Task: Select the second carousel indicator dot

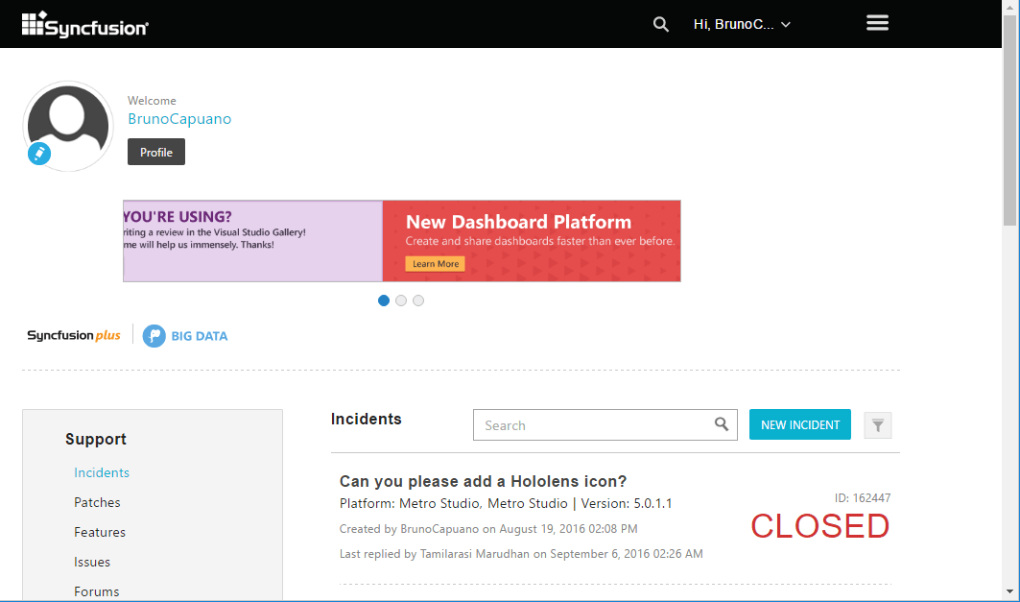Action: 401,301
